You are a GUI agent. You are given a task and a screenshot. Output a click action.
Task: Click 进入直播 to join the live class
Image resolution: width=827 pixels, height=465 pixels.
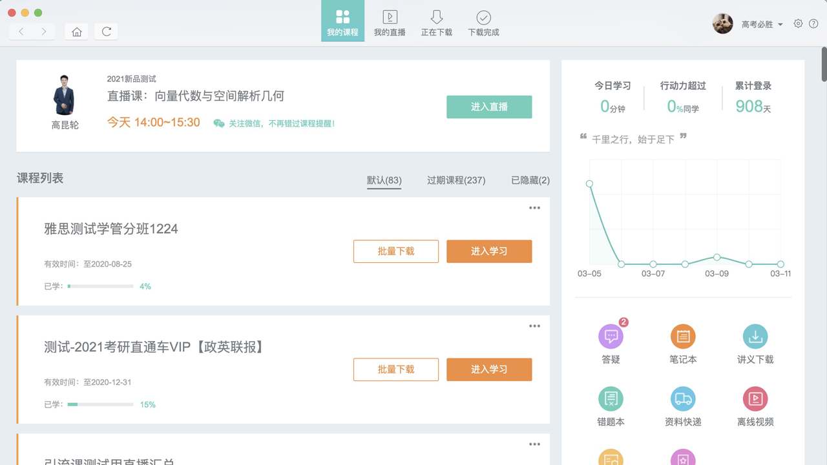point(489,107)
